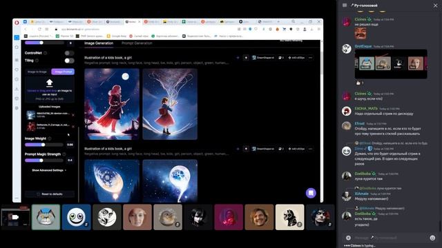Show Prompt Magic Strength info icon
Screen dimensions: 442x248
64,154
